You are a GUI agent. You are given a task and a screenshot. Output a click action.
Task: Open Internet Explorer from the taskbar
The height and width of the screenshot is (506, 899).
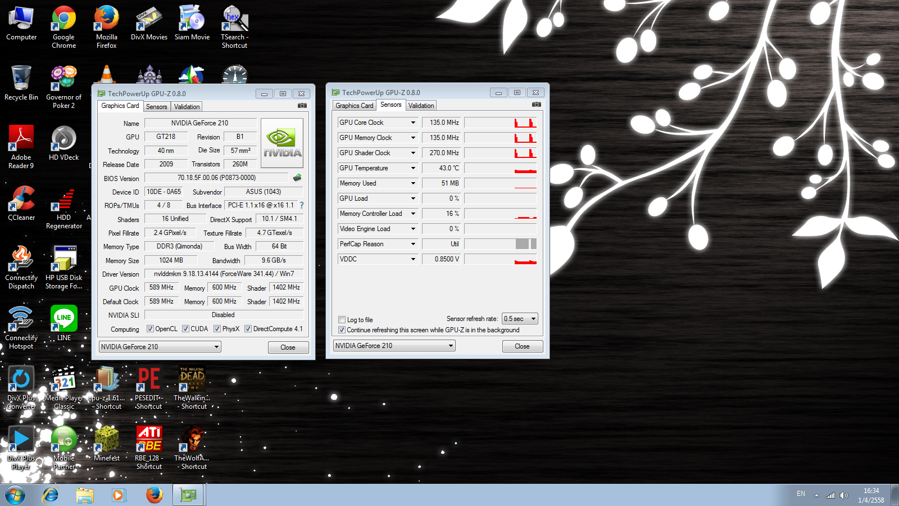point(51,495)
